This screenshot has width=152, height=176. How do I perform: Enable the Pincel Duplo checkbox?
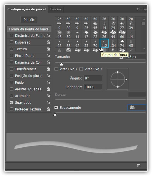11,56
